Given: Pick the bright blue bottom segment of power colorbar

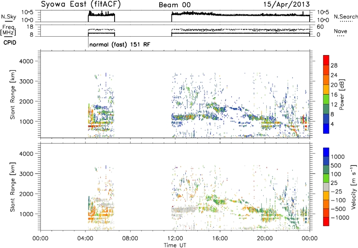Looking at the screenshot, I should [326, 128].
